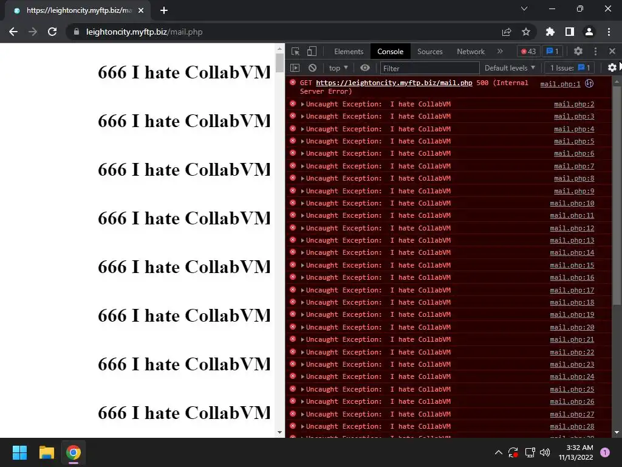Click the reveal-in-network icon beside mail.php:1
The height and width of the screenshot is (467, 622).
tap(589, 83)
